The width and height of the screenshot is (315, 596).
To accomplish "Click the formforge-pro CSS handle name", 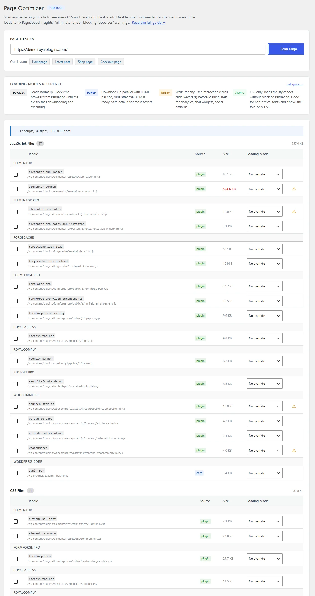I will pyautogui.click(x=40, y=556).
